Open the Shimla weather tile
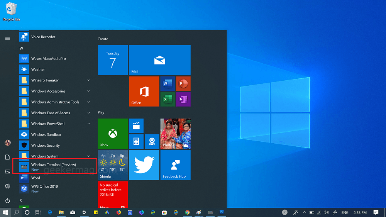This screenshot has height=217, width=386. (113, 165)
